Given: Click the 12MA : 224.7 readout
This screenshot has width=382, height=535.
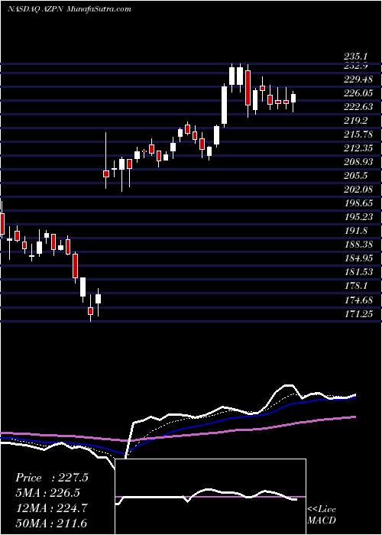Looking at the screenshot, I should (x=52, y=507).
